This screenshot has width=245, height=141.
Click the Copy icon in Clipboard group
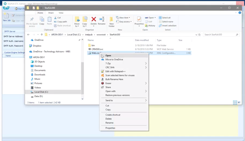coord(42,19)
